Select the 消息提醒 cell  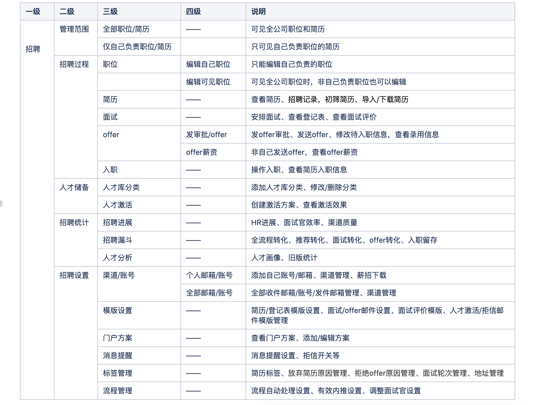[x=139, y=356]
